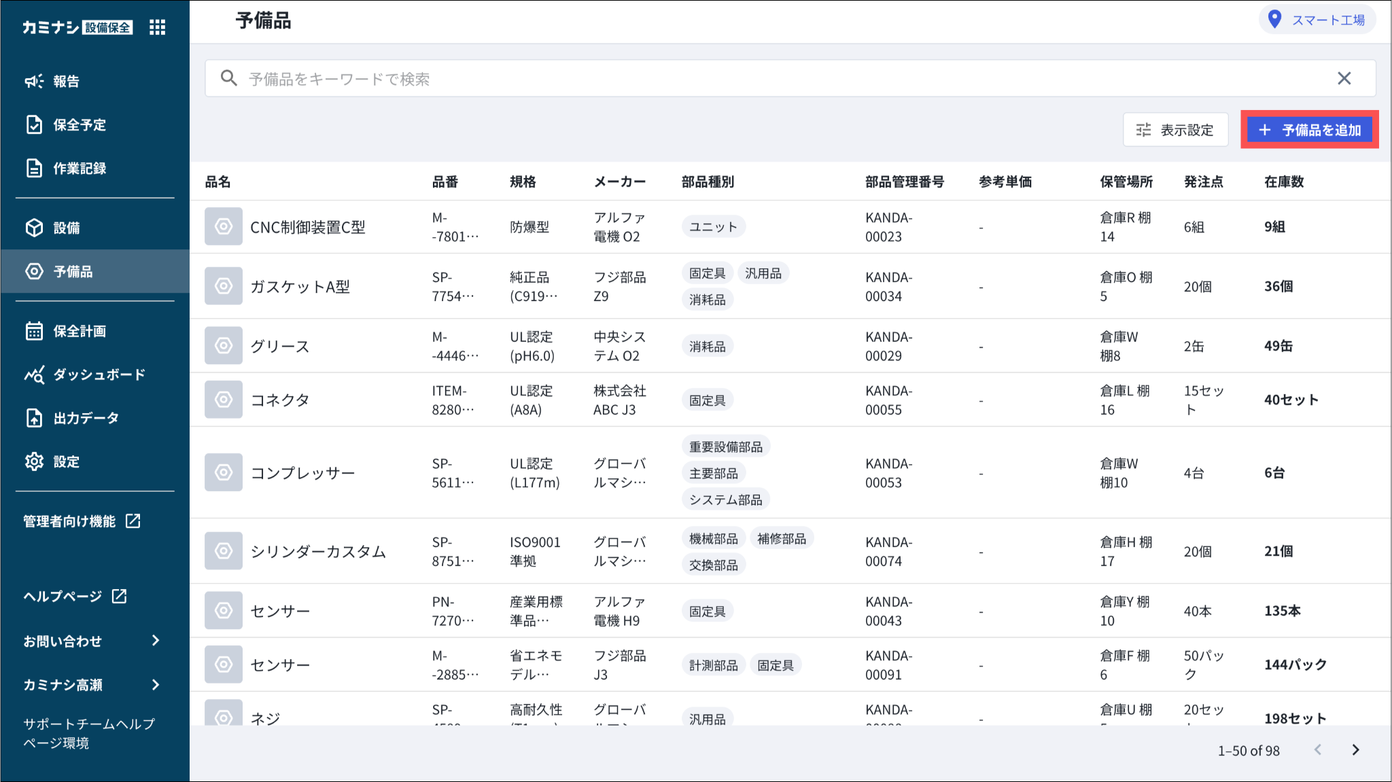Image resolution: width=1392 pixels, height=782 pixels.
Task: Open 設定 gear icon in sidebar
Action: click(35, 462)
